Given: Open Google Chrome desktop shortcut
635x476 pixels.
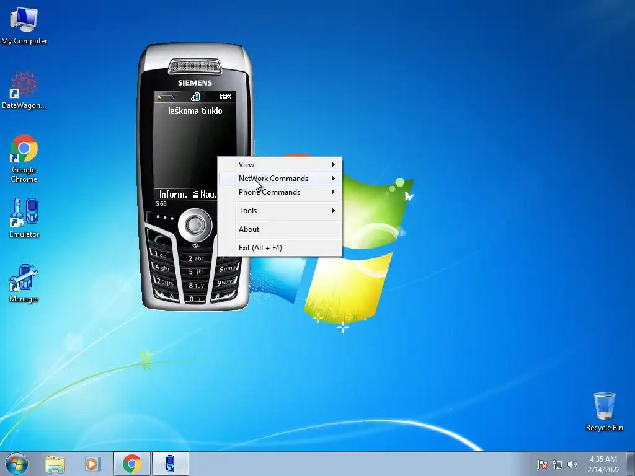Looking at the screenshot, I should (x=24, y=159).
